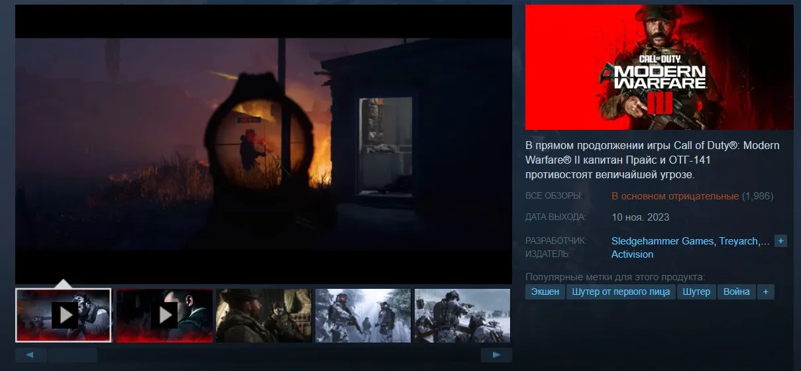
Task: Click the 'ВСЕ ОБЗОРЫ:' label
Action: (x=554, y=196)
